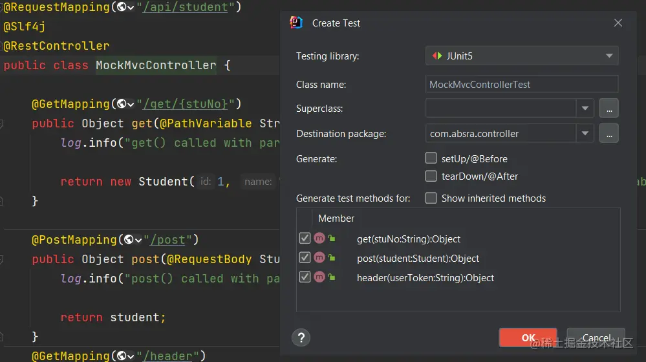The image size is (646, 362).
Task: Click the Superclass text field
Action: [x=501, y=109]
